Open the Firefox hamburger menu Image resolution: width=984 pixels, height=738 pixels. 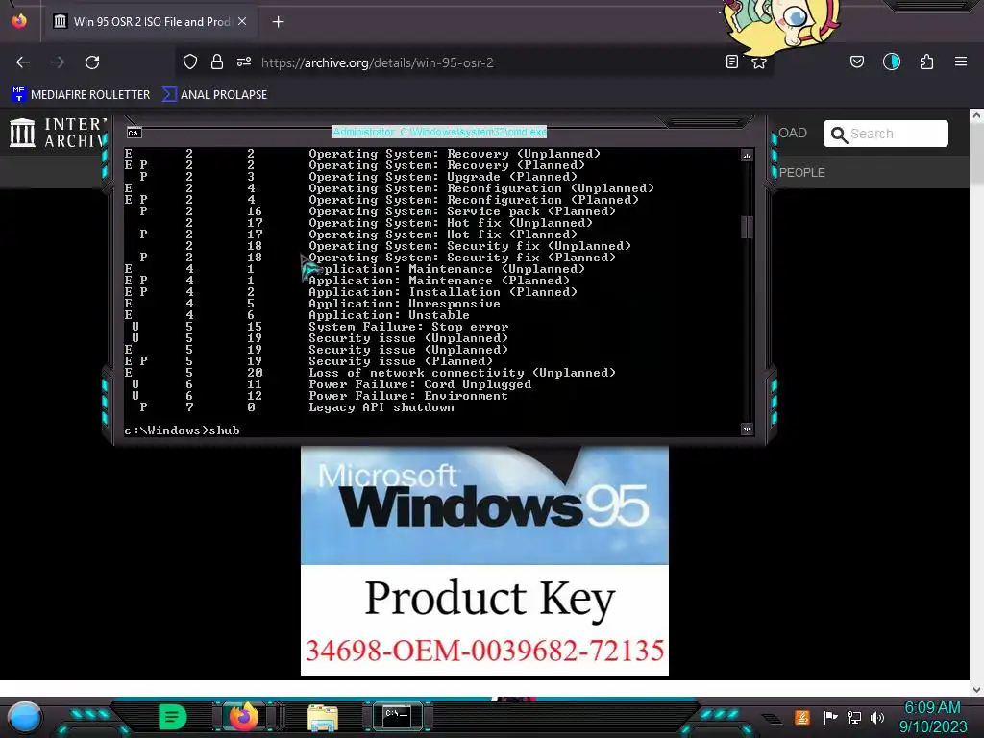coord(961,61)
